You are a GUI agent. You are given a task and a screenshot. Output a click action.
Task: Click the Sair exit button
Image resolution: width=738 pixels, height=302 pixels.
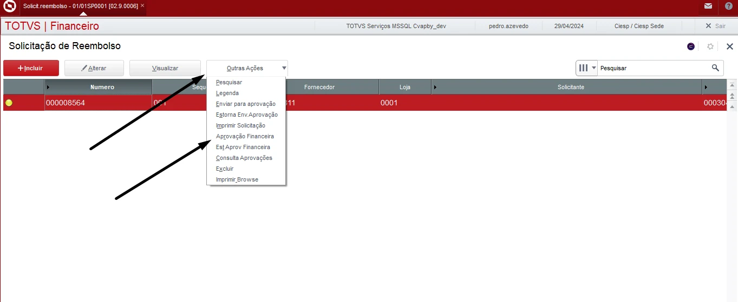point(715,26)
